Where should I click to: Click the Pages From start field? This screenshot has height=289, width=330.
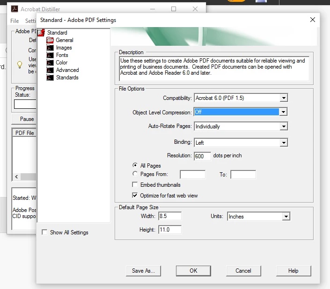(192, 175)
